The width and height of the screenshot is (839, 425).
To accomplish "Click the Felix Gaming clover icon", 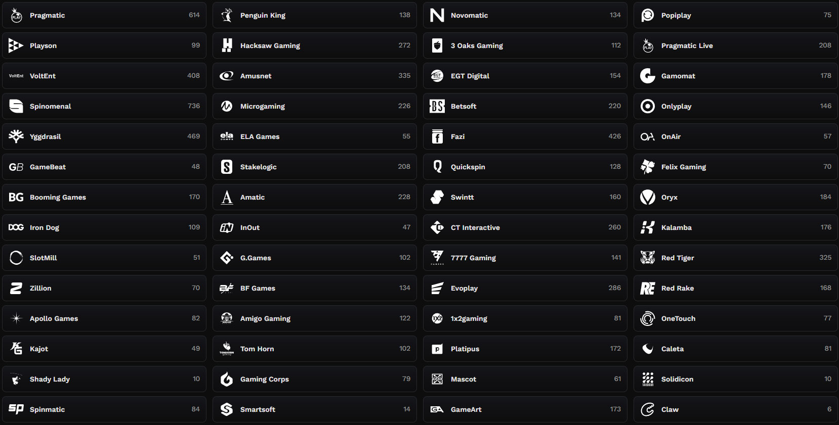I will point(648,167).
